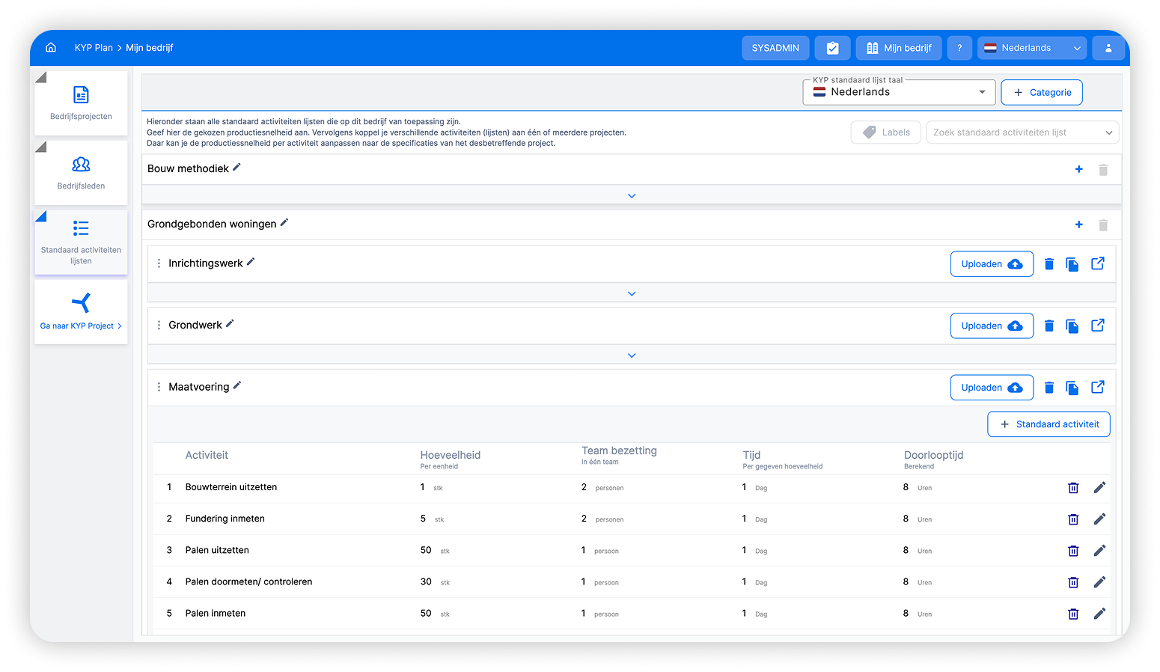Click the Mijn bedrijf breadcrumb text
Image resolution: width=1160 pixels, height=672 pixels.
click(150, 48)
